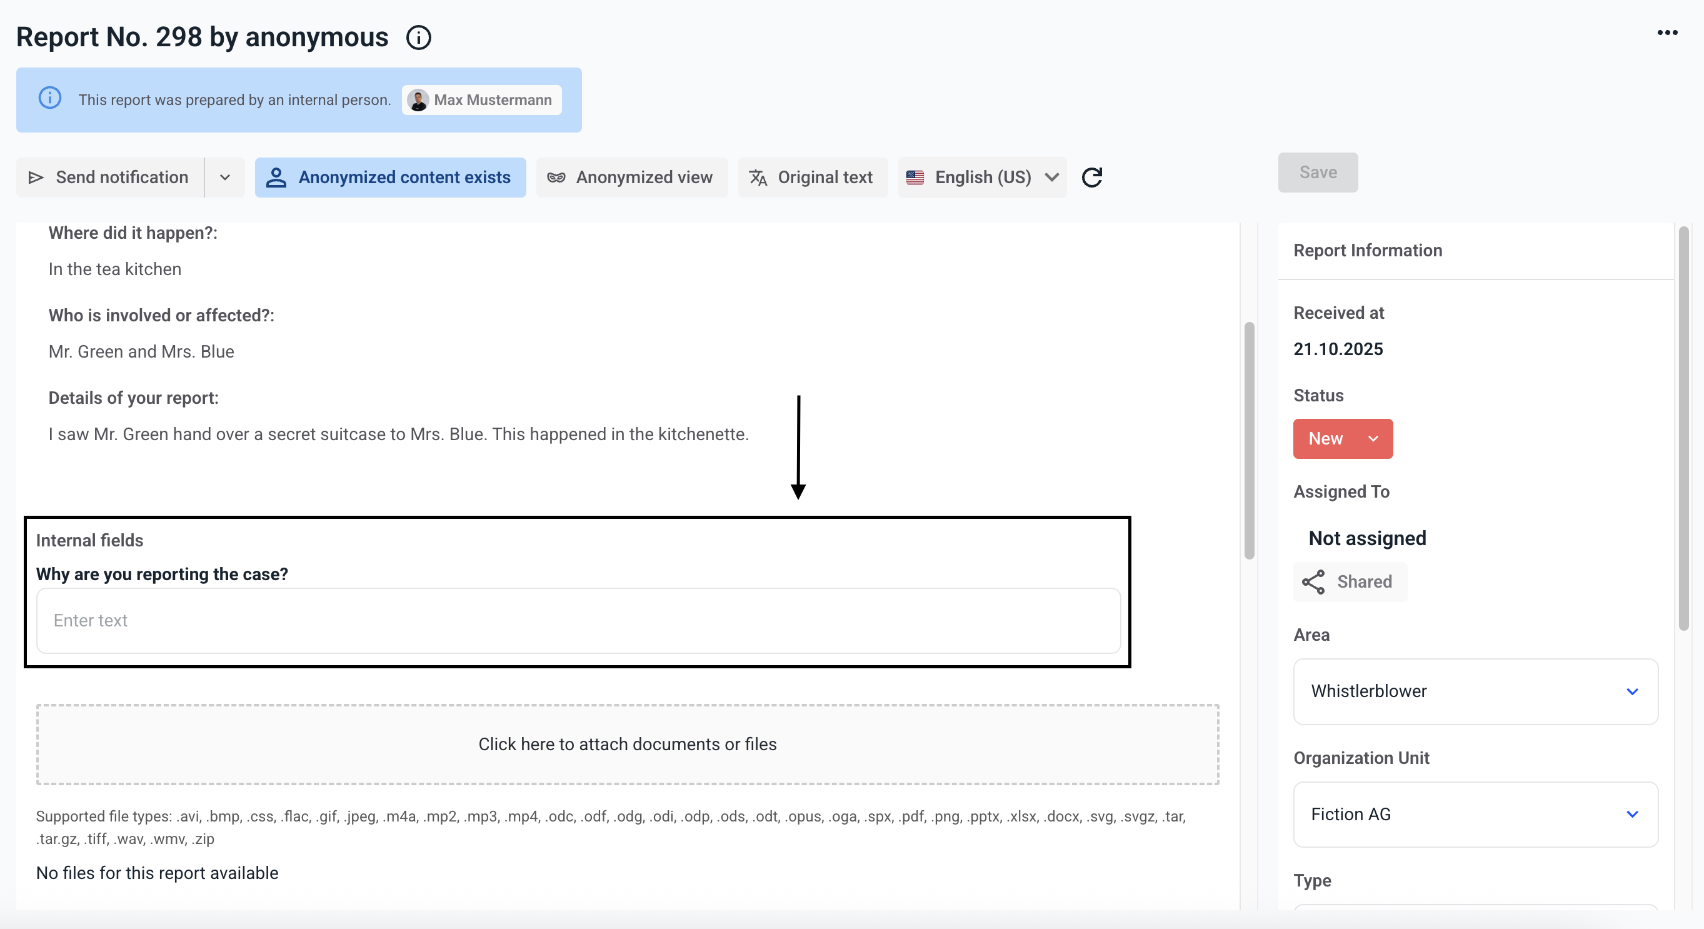Click the 'Why are you reporting' text field
This screenshot has height=929, width=1704.
(578, 620)
